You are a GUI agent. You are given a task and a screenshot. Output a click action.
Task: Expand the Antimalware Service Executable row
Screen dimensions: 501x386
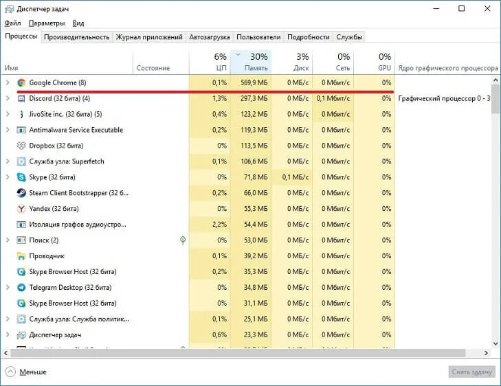[8, 130]
